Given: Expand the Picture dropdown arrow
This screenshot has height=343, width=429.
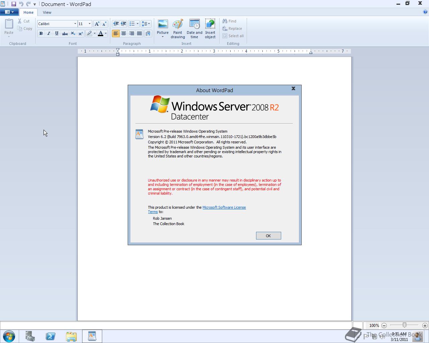Looking at the screenshot, I should click(163, 37).
